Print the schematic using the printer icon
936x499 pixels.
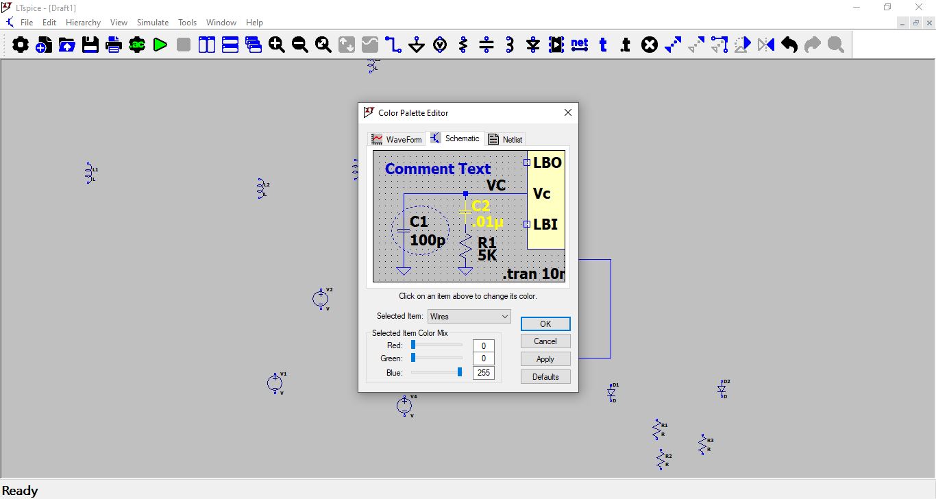pyautogui.click(x=114, y=45)
